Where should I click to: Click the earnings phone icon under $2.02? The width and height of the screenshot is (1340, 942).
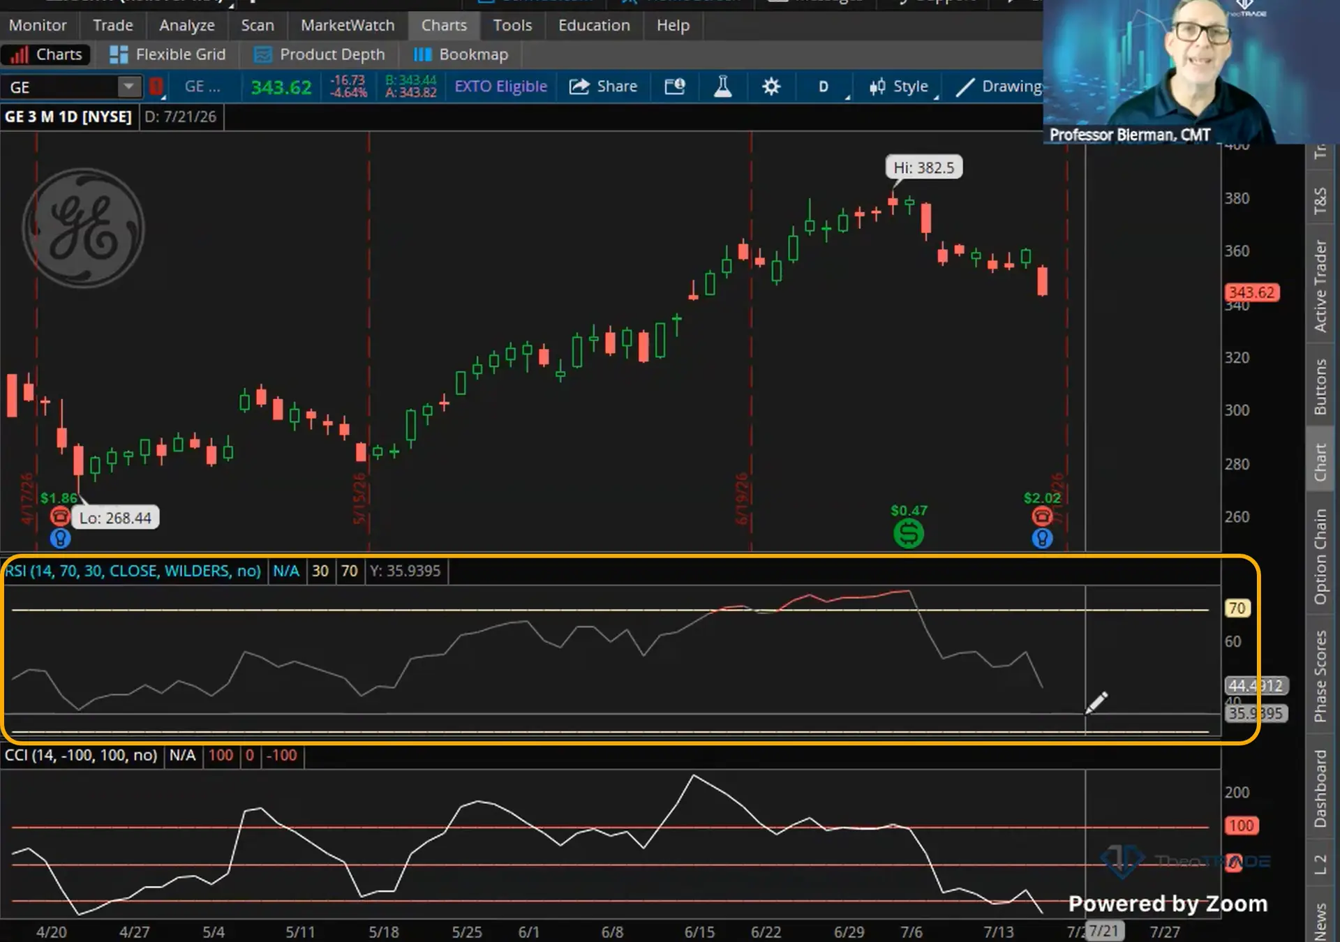(x=1042, y=516)
